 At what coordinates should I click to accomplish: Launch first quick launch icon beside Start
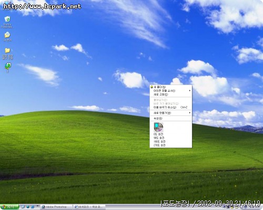(x=23, y=207)
